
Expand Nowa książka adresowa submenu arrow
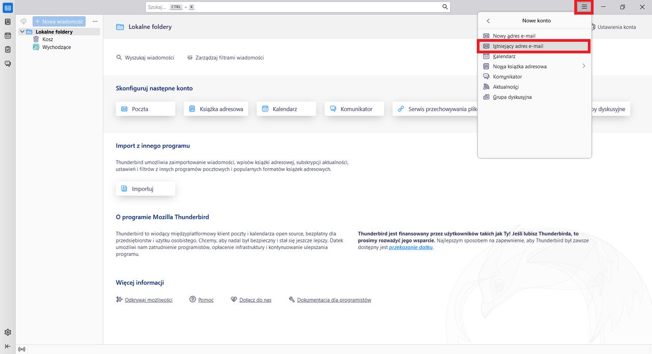[x=584, y=66]
